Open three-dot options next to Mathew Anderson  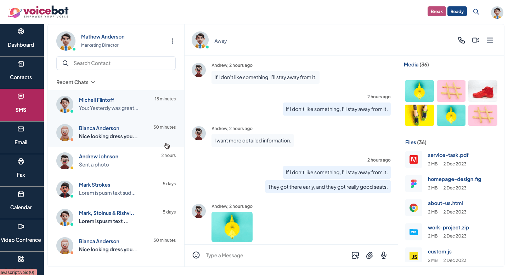[x=172, y=41]
